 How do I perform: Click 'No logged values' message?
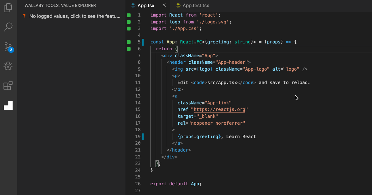click(x=75, y=16)
